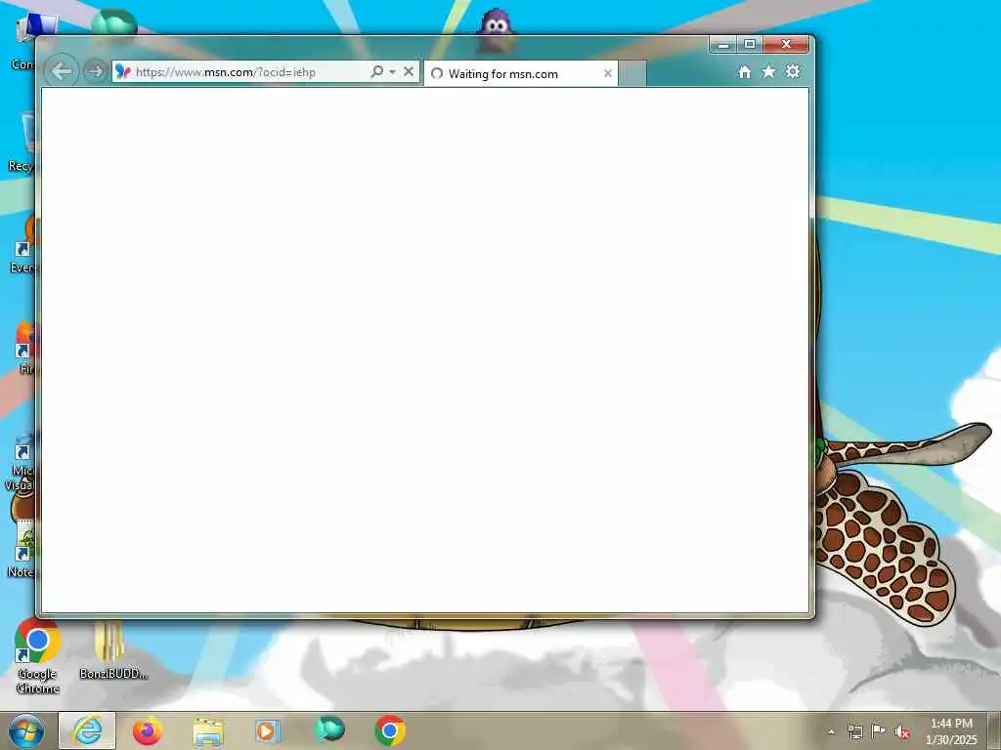1001x750 pixels.
Task: Open Favorites with the star icon
Action: [768, 71]
